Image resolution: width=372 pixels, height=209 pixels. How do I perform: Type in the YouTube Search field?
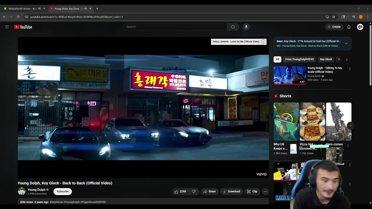[175, 27]
